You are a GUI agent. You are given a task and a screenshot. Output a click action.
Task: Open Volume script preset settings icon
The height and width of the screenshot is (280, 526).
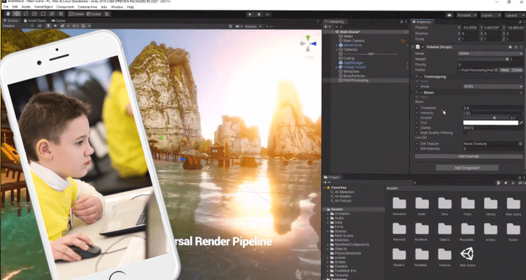coord(516,47)
